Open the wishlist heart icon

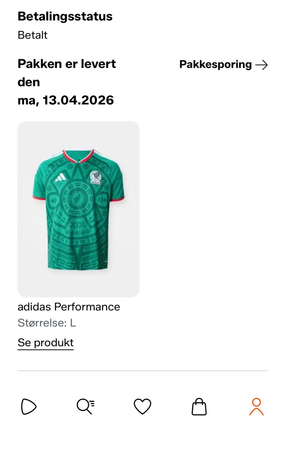point(142,407)
